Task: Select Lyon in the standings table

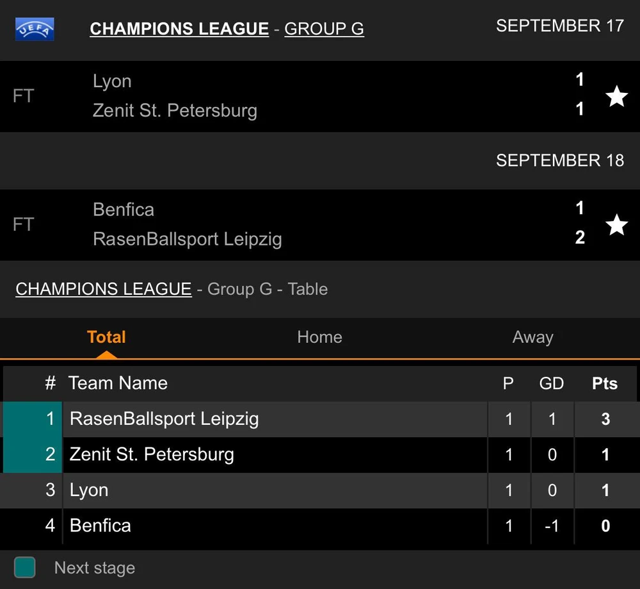Action: [x=89, y=490]
